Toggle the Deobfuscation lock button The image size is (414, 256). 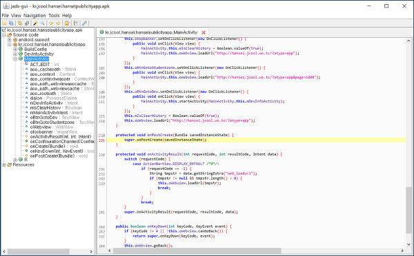click(x=67, y=23)
